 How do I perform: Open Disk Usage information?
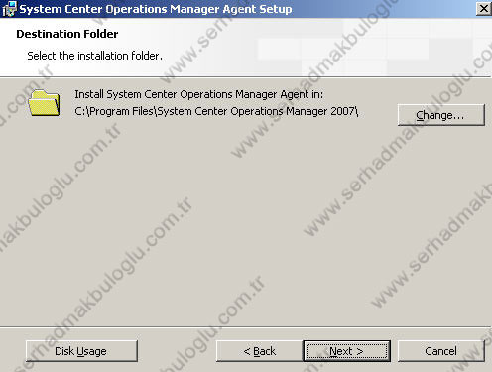coord(81,351)
